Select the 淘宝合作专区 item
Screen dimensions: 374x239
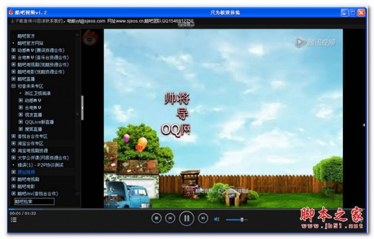tap(31, 144)
